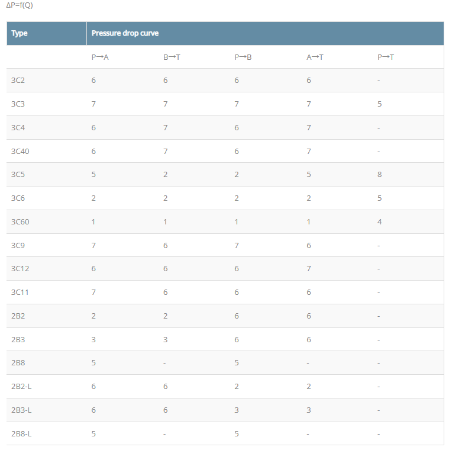Select the P→A column subheader
Image resolution: width=449 pixels, height=450 pixels.
pyautogui.click(x=99, y=57)
